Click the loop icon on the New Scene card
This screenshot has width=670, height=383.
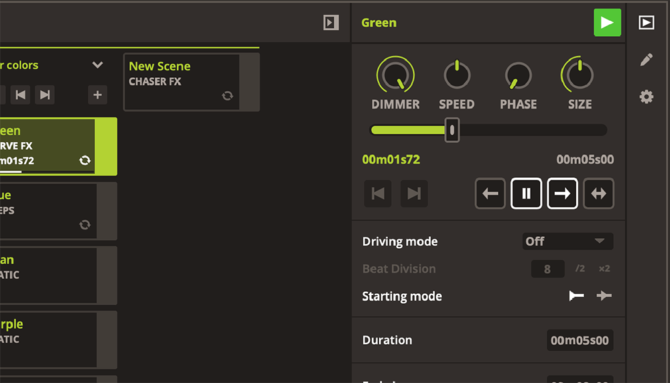tap(228, 96)
